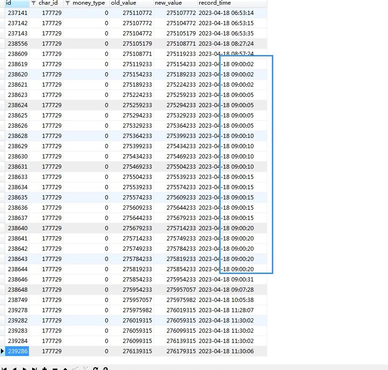Jump to the last record
388x370 pixels.
35,369
